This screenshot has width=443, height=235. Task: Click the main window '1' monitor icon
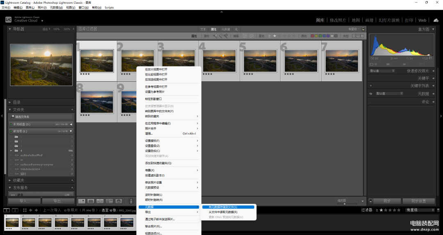point(7,210)
